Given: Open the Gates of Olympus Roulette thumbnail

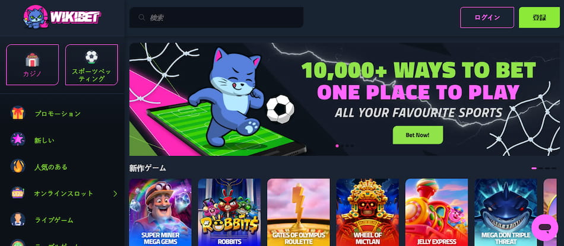Looking at the screenshot, I should [298, 212].
